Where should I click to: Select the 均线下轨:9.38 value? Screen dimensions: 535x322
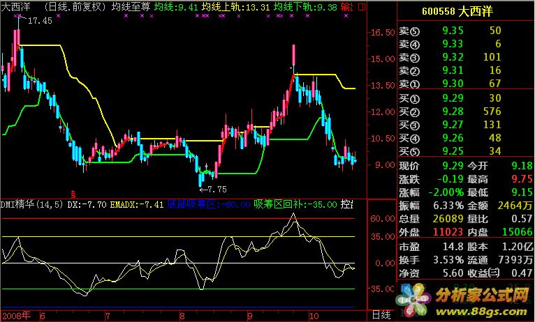point(305,7)
